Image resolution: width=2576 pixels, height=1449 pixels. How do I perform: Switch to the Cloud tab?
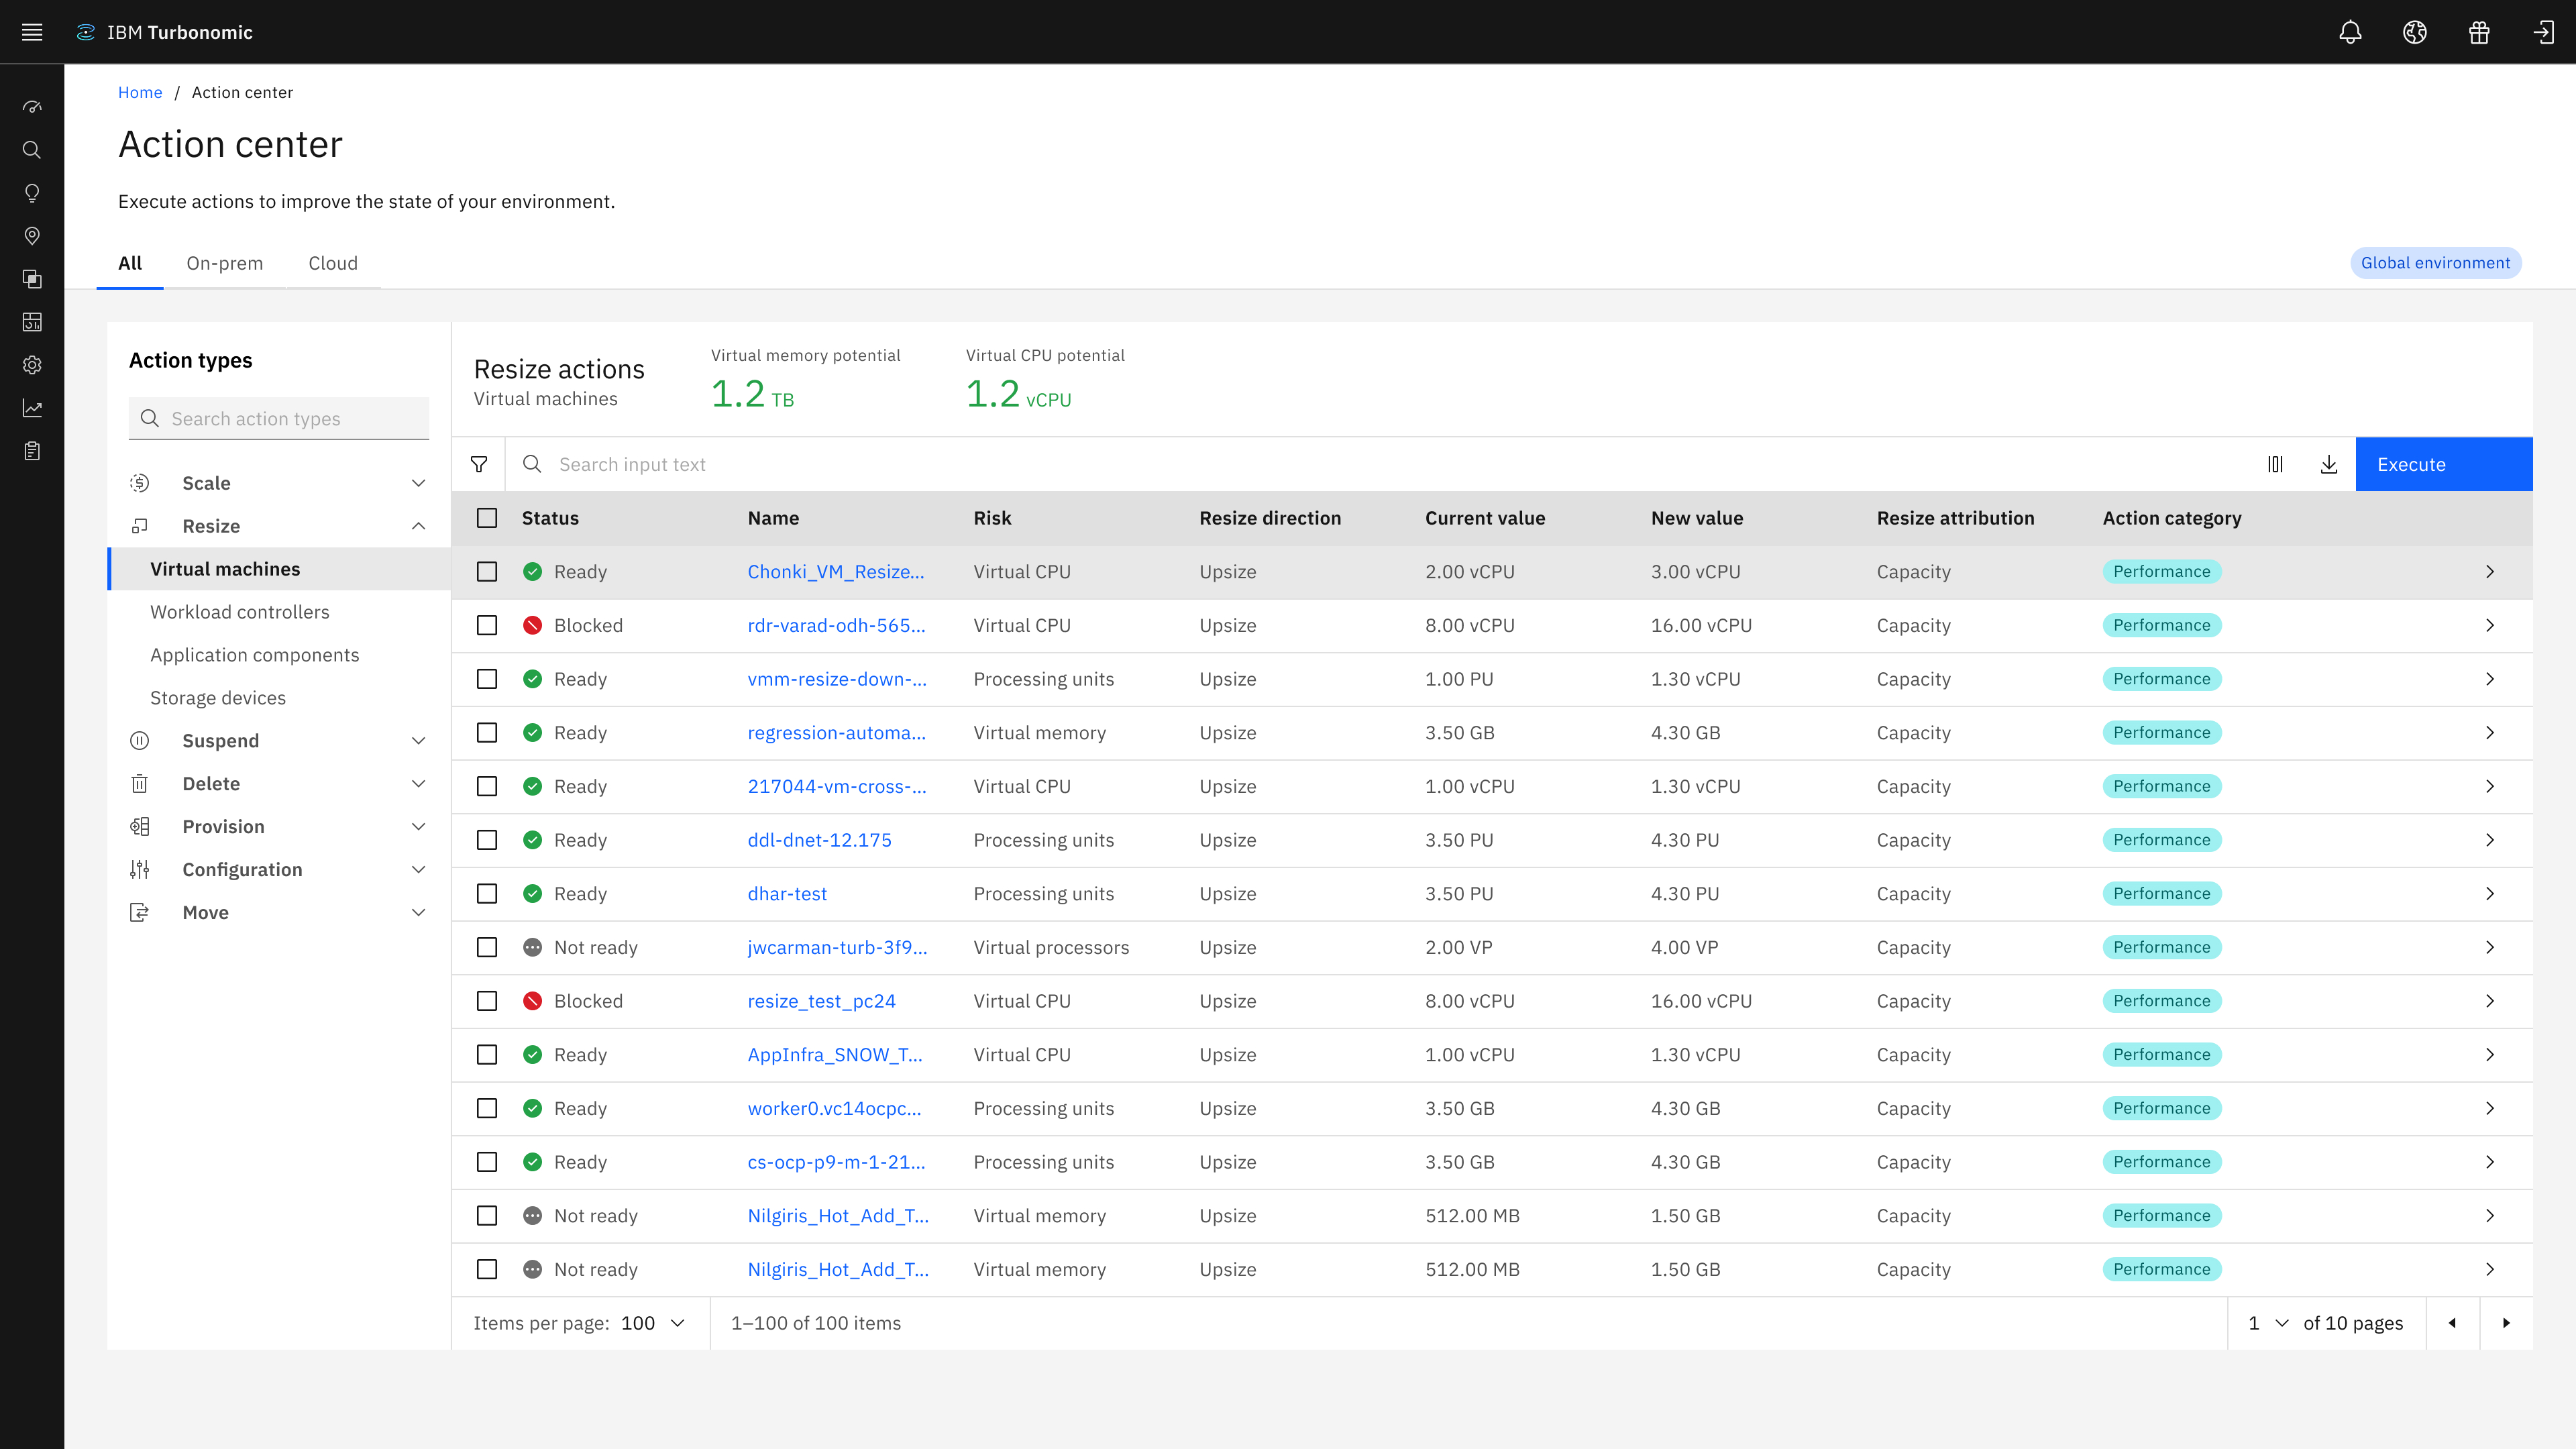click(x=333, y=263)
